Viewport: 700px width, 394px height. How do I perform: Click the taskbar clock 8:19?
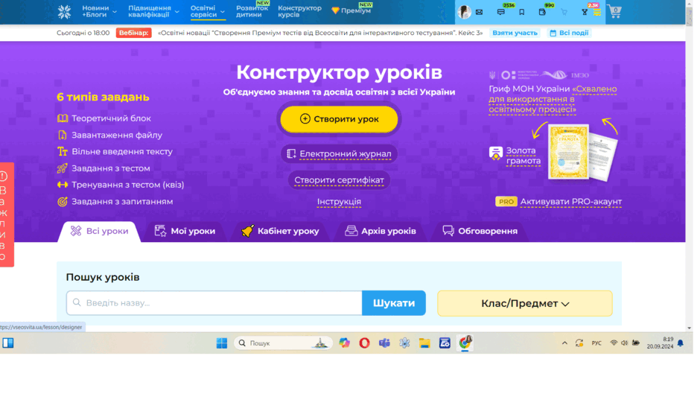(x=660, y=343)
